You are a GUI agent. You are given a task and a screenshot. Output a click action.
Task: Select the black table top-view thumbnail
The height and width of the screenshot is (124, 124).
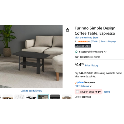tap(31, 97)
